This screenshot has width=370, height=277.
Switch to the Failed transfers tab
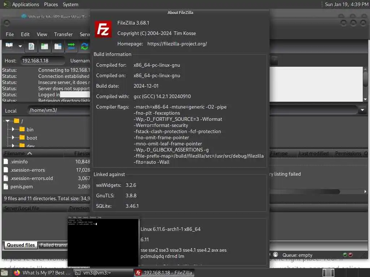click(x=54, y=245)
